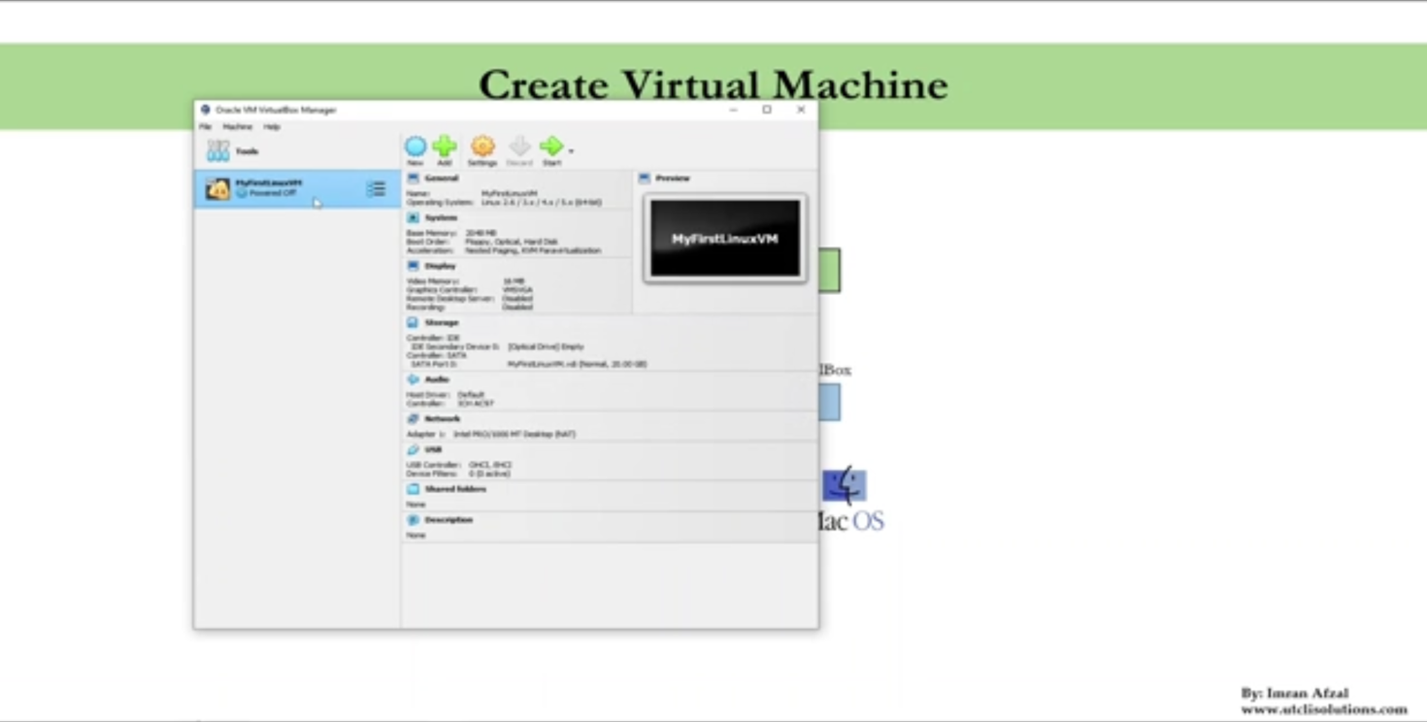
Task: Expand the Start button dropdown arrow
Action: [x=571, y=151]
